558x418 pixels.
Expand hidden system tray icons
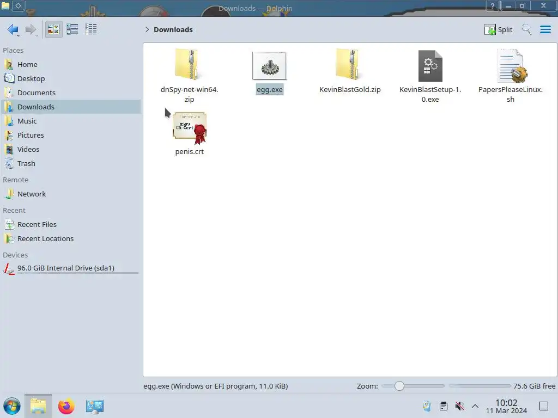475,406
